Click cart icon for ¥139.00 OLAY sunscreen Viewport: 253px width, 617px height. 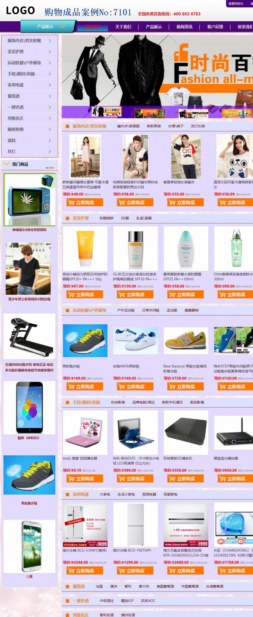122,294
